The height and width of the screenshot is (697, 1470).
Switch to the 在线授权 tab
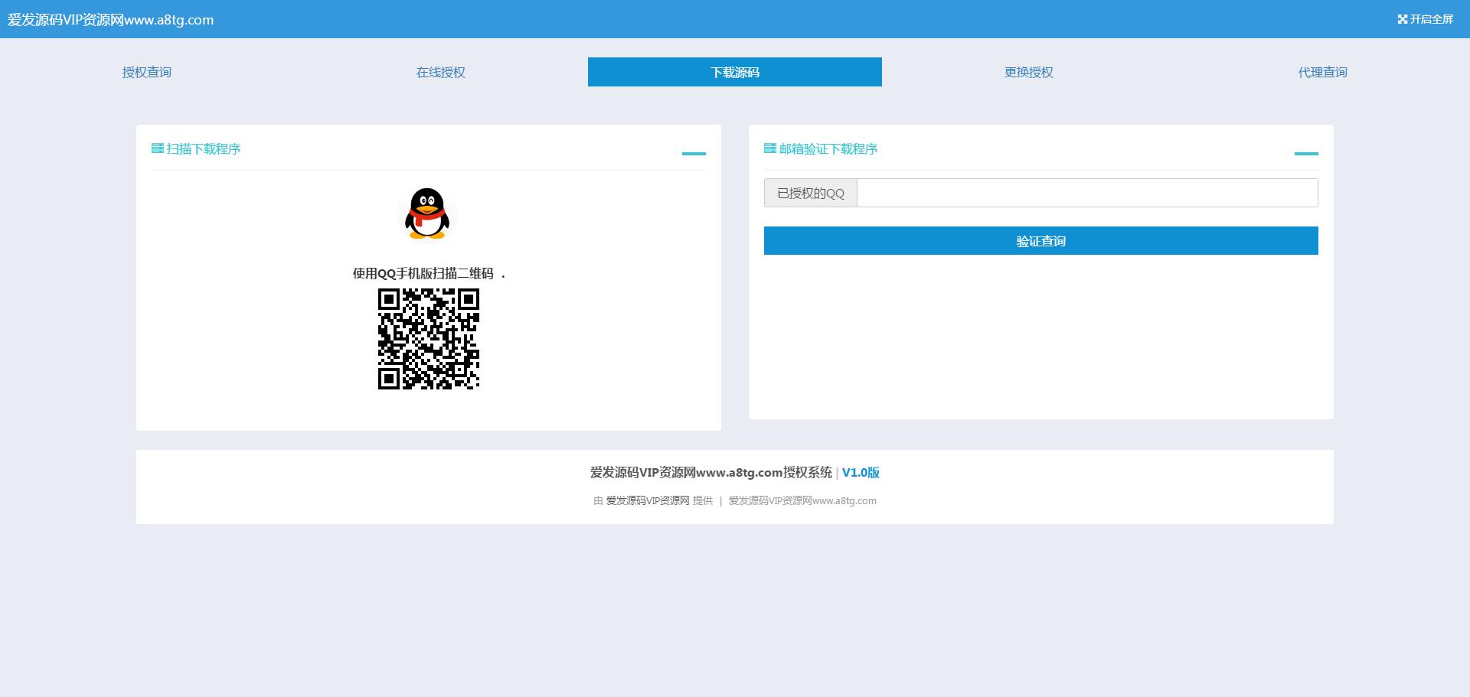click(441, 72)
